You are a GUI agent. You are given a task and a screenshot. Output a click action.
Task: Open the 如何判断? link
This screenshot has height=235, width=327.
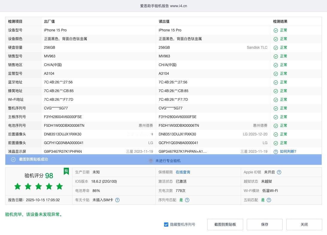pos(288,152)
